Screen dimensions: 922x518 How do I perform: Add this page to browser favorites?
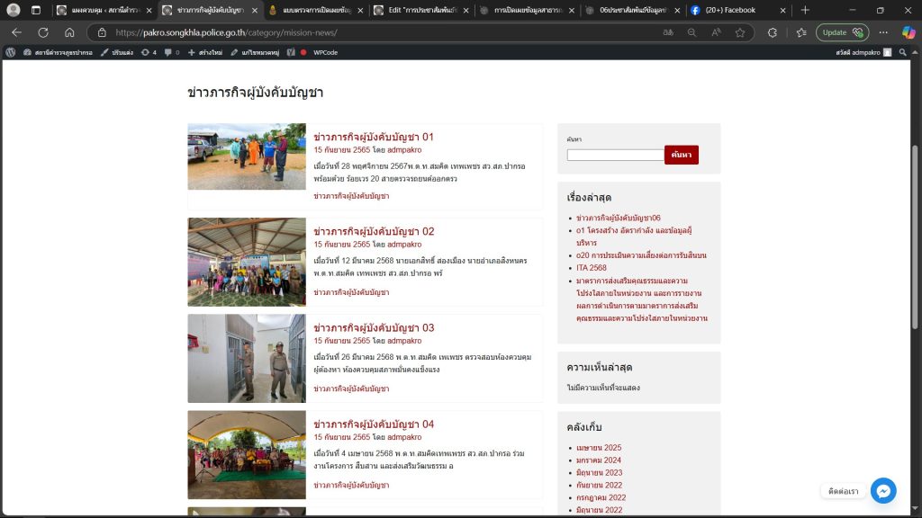[740, 32]
